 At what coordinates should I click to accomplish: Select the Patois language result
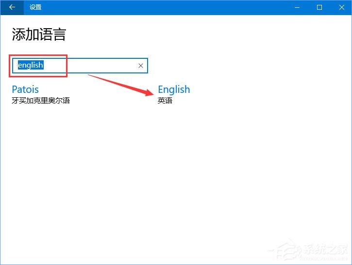[x=25, y=89]
